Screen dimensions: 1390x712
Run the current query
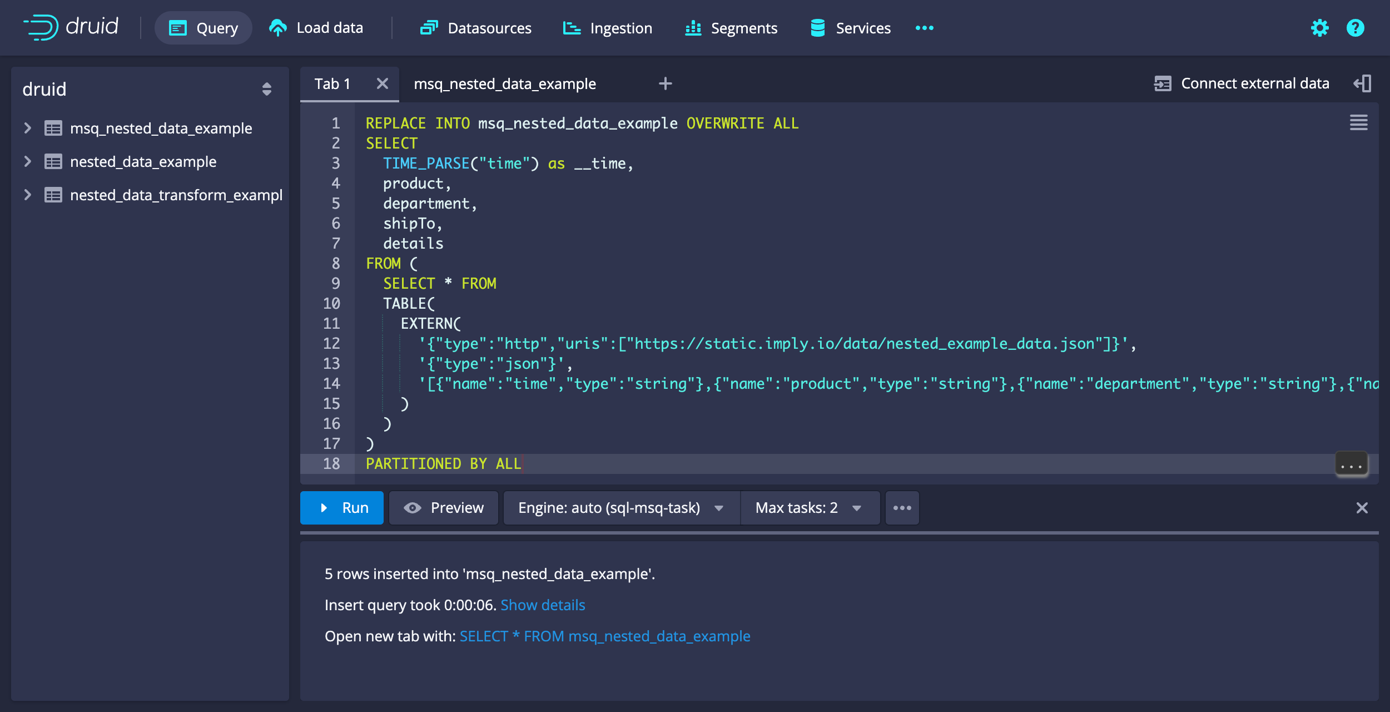341,507
